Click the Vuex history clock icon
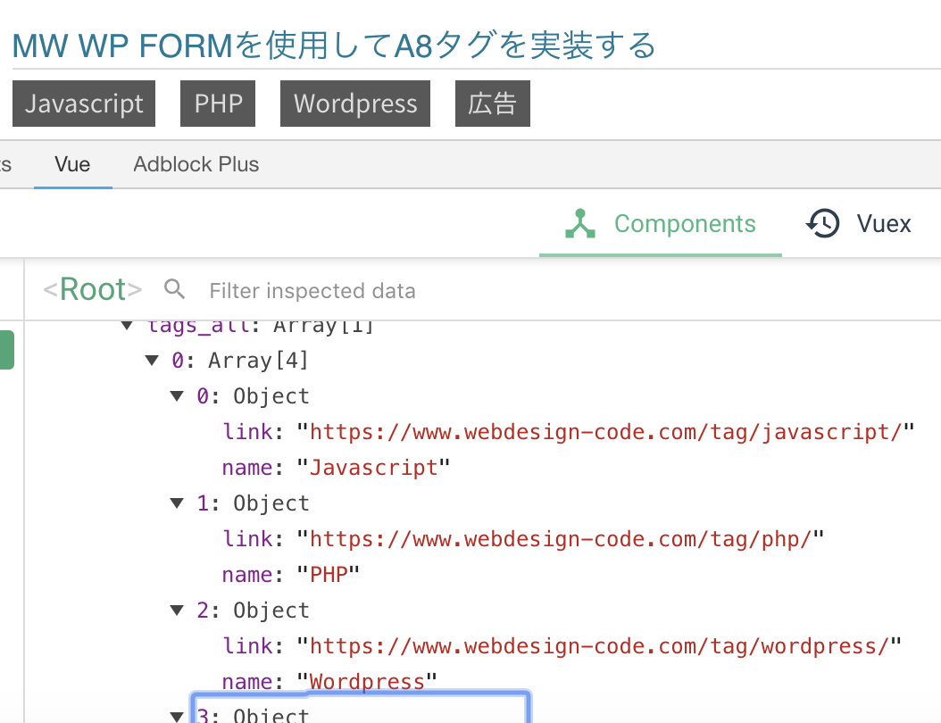Screen dimensions: 941x723 [822, 224]
